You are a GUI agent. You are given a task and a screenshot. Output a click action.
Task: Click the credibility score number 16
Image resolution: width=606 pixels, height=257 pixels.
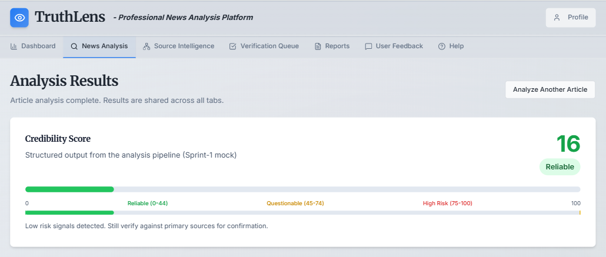[x=568, y=144]
